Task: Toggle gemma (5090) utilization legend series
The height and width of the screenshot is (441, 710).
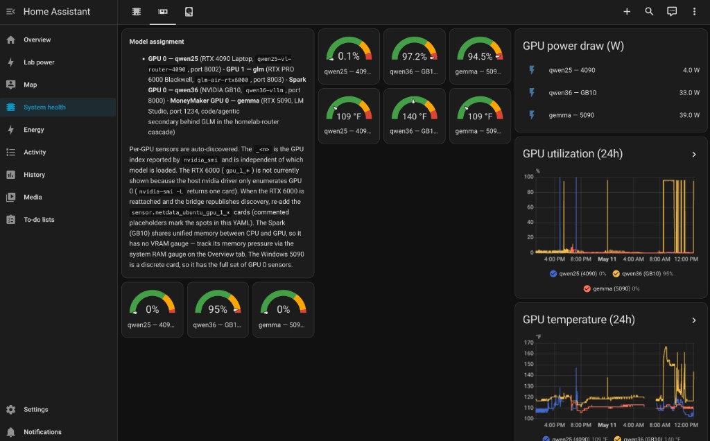Action: 612,288
